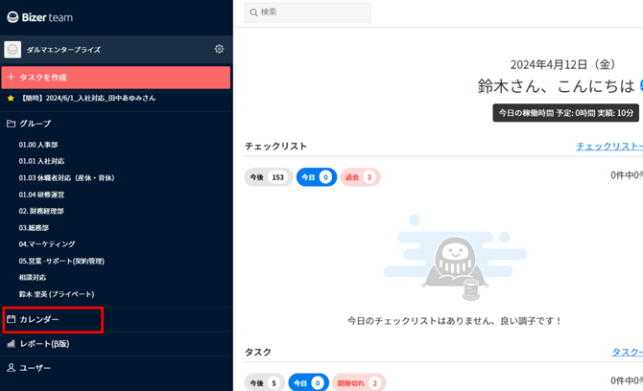Select 鈴木 里英 (プライベート) group
Viewport: 643px width, 391px height.
(x=57, y=294)
